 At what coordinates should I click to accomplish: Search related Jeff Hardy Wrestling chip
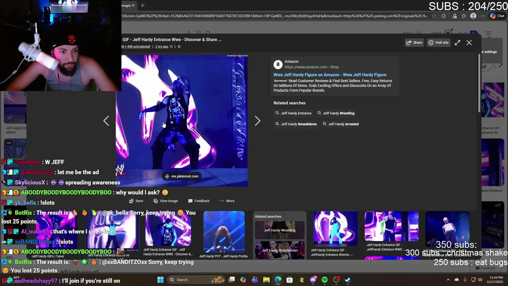(x=336, y=113)
